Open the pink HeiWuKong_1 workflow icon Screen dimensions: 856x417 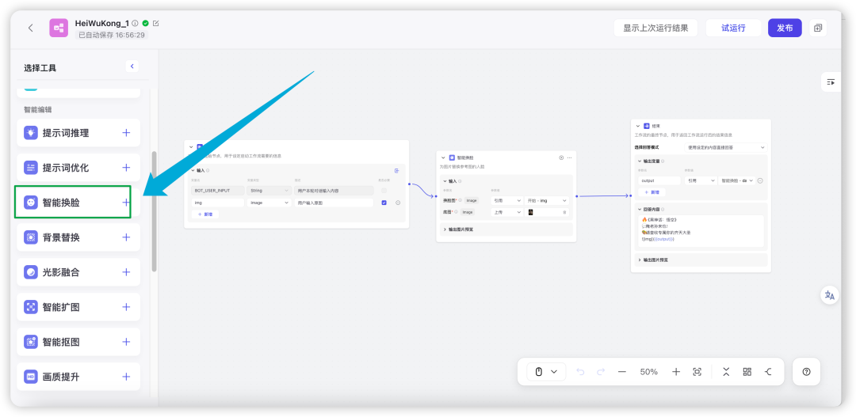59,28
